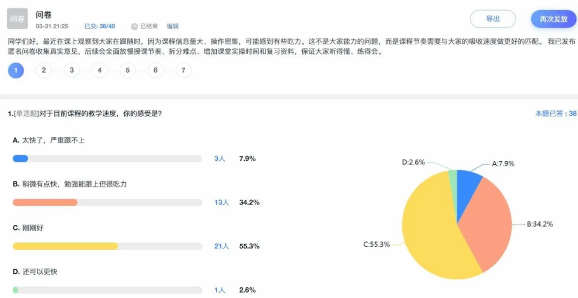
Task: Go to question 2 in the pager
Action: pyautogui.click(x=44, y=70)
